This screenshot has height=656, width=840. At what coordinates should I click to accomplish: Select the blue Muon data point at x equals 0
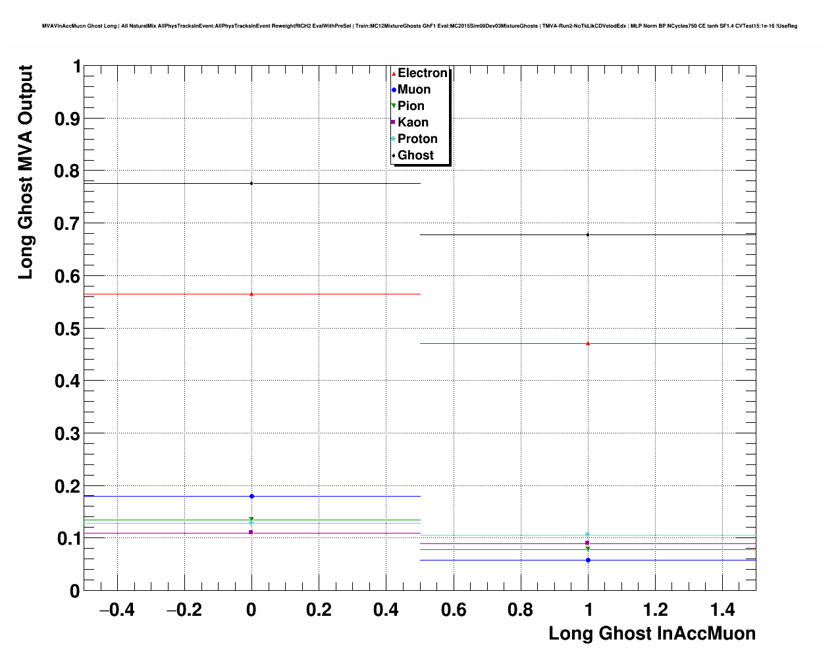pos(251,496)
